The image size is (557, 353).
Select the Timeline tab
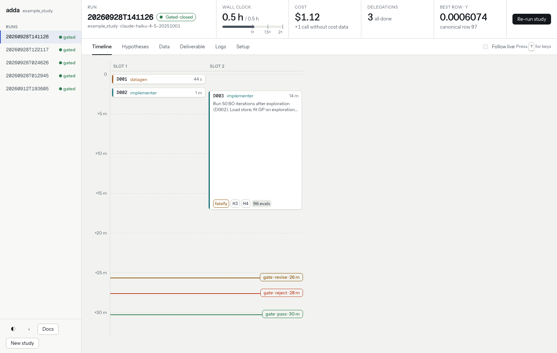pyautogui.click(x=102, y=46)
